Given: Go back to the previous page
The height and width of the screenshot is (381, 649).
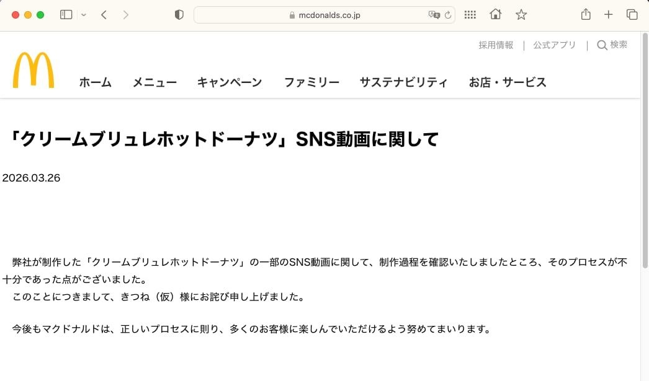Looking at the screenshot, I should pyautogui.click(x=104, y=15).
